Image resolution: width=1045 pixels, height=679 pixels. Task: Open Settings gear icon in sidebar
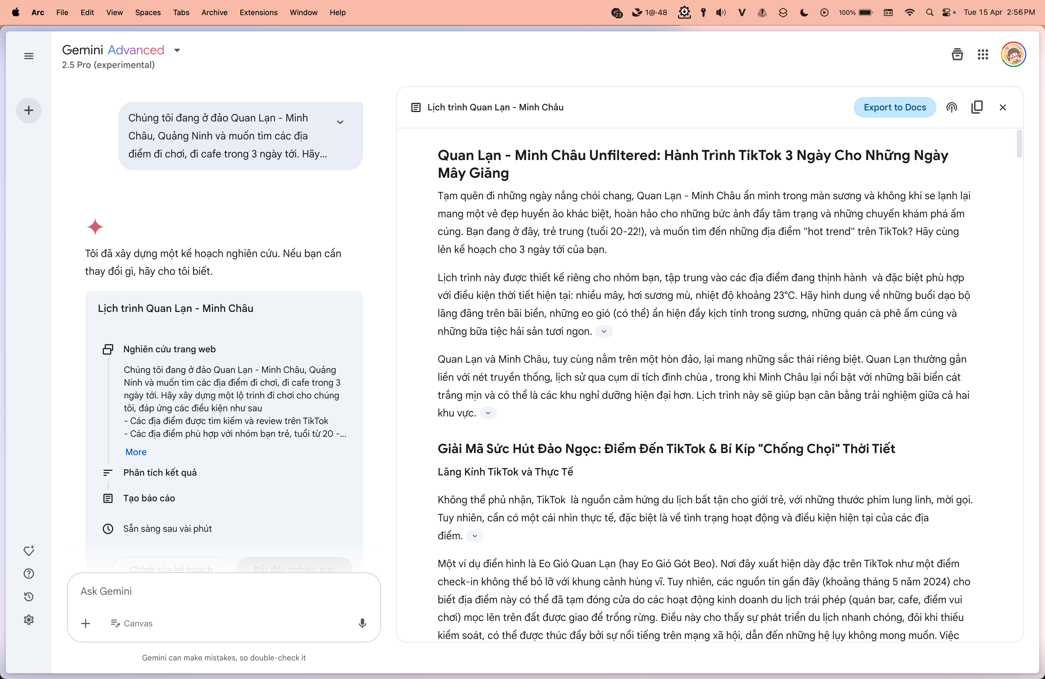pos(28,620)
